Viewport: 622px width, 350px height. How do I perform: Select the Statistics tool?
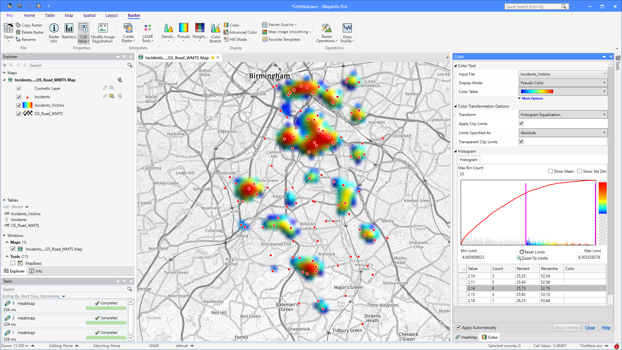(69, 32)
